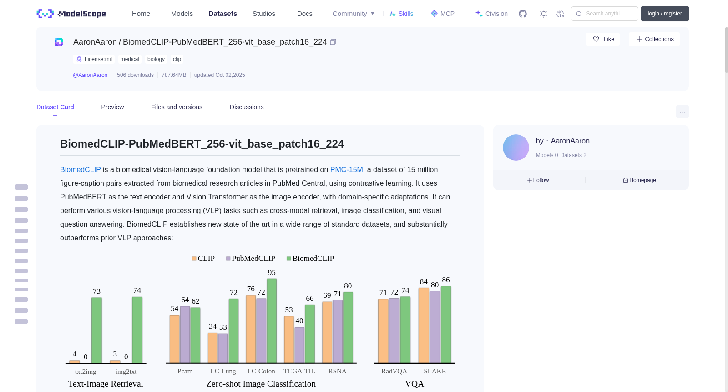Copy the dataset name with the copy icon
This screenshot has width=728, height=392.
(333, 42)
